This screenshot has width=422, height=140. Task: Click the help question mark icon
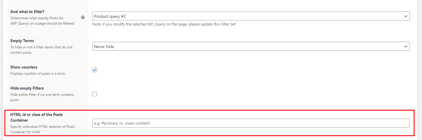pyautogui.click(x=83, y=17)
